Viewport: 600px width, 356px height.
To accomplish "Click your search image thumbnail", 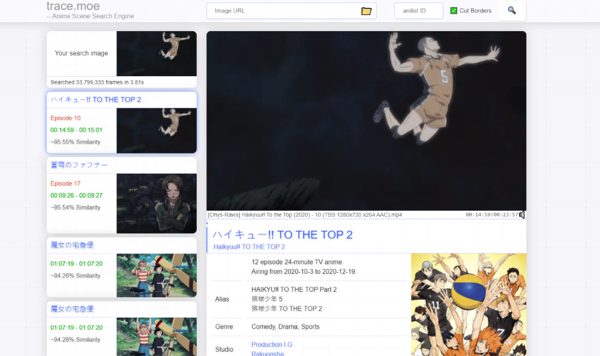I will pyautogui.click(x=156, y=54).
